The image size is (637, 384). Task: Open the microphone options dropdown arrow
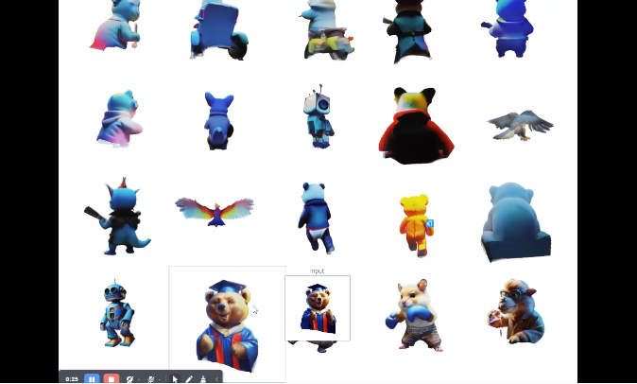point(160,380)
